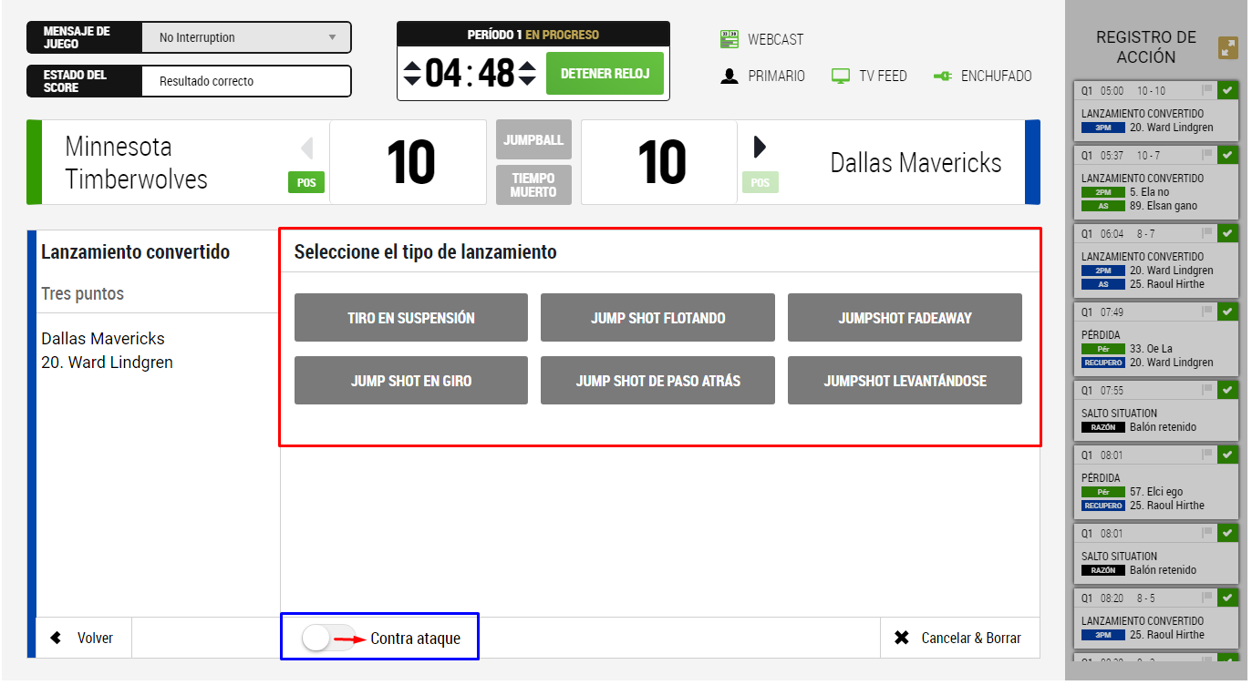Click the Minnesota Timberwolves score 10

click(x=410, y=163)
